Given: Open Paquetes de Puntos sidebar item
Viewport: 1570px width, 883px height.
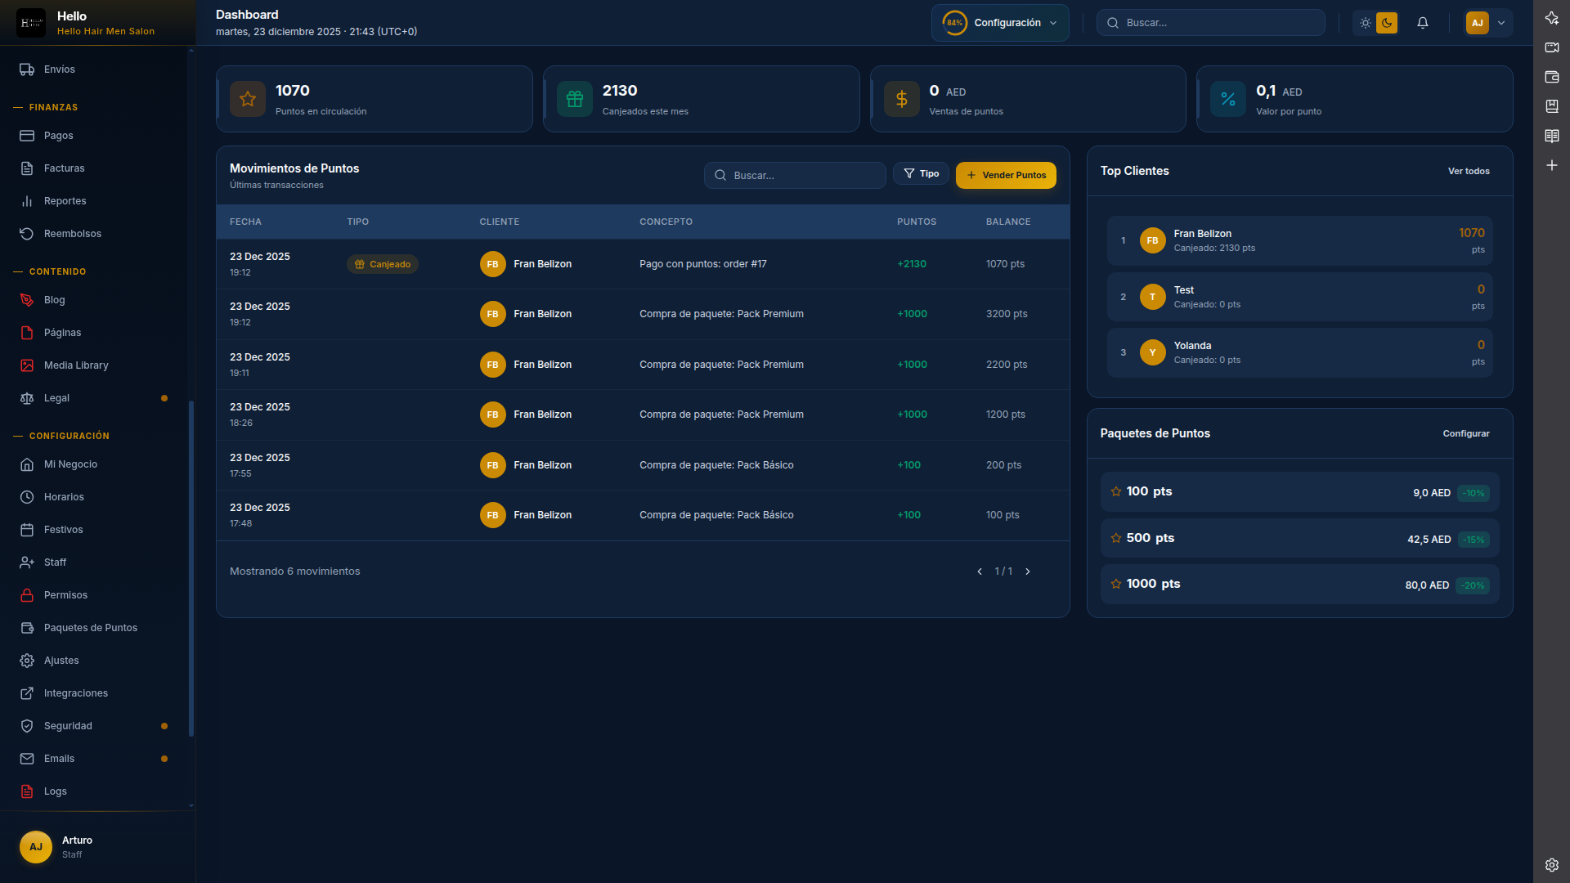Looking at the screenshot, I should pos(90,628).
